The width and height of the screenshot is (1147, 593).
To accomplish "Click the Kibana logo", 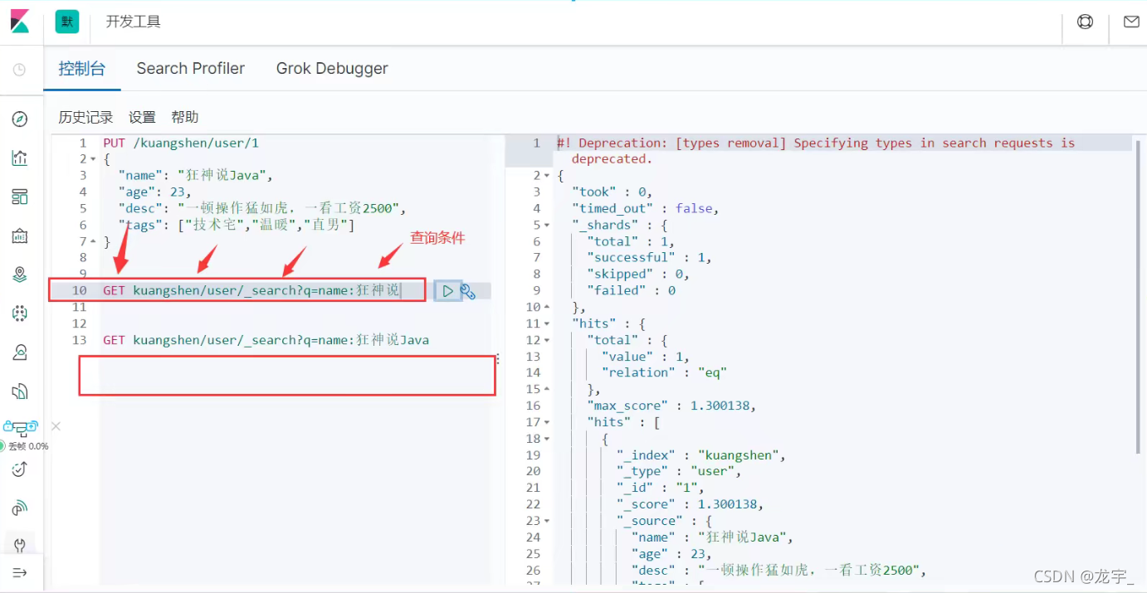I will point(20,22).
